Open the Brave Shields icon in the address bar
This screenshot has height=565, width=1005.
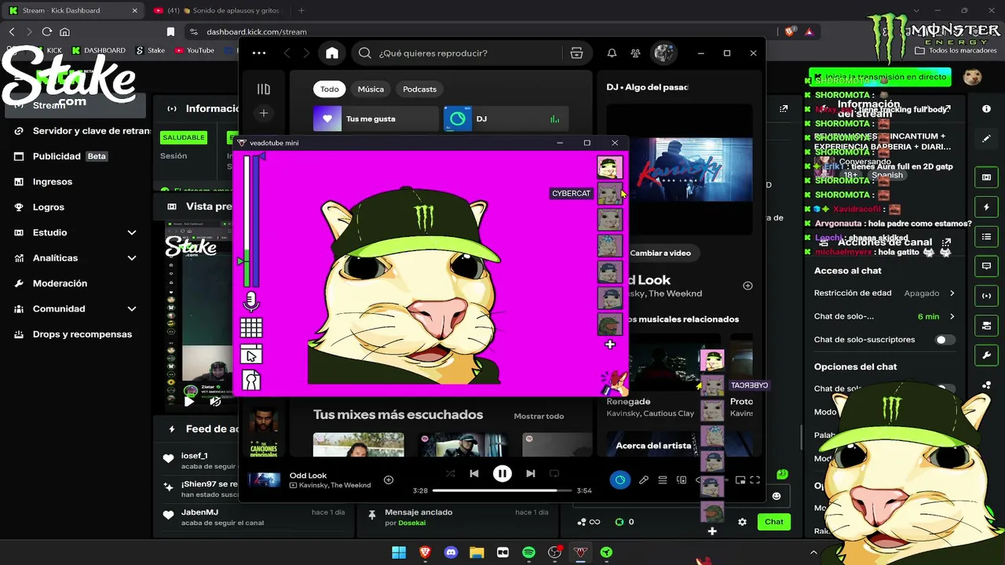pyautogui.click(x=790, y=31)
